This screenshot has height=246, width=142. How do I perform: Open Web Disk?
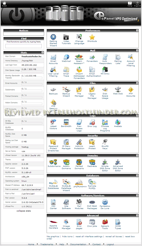point(118,91)
